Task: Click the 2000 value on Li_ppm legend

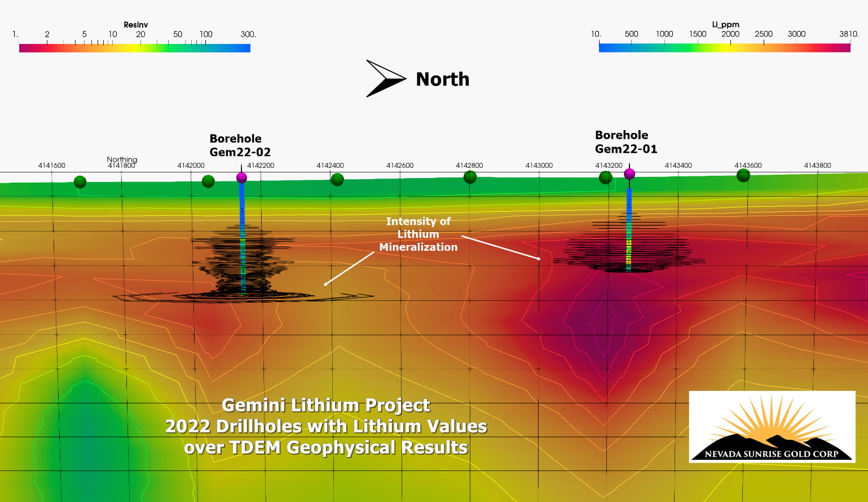Action: [730, 34]
